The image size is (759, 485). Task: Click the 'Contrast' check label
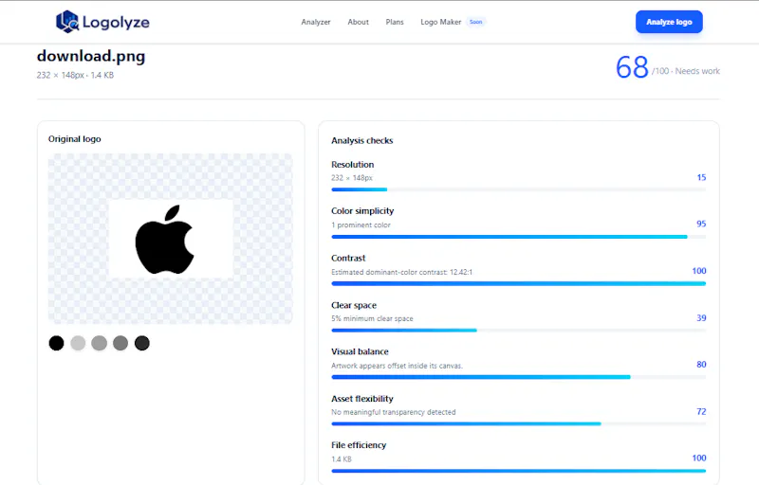[x=348, y=258]
